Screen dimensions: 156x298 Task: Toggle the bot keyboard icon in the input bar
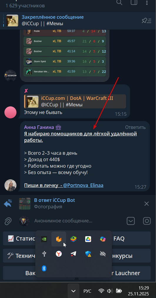pos(147,221)
